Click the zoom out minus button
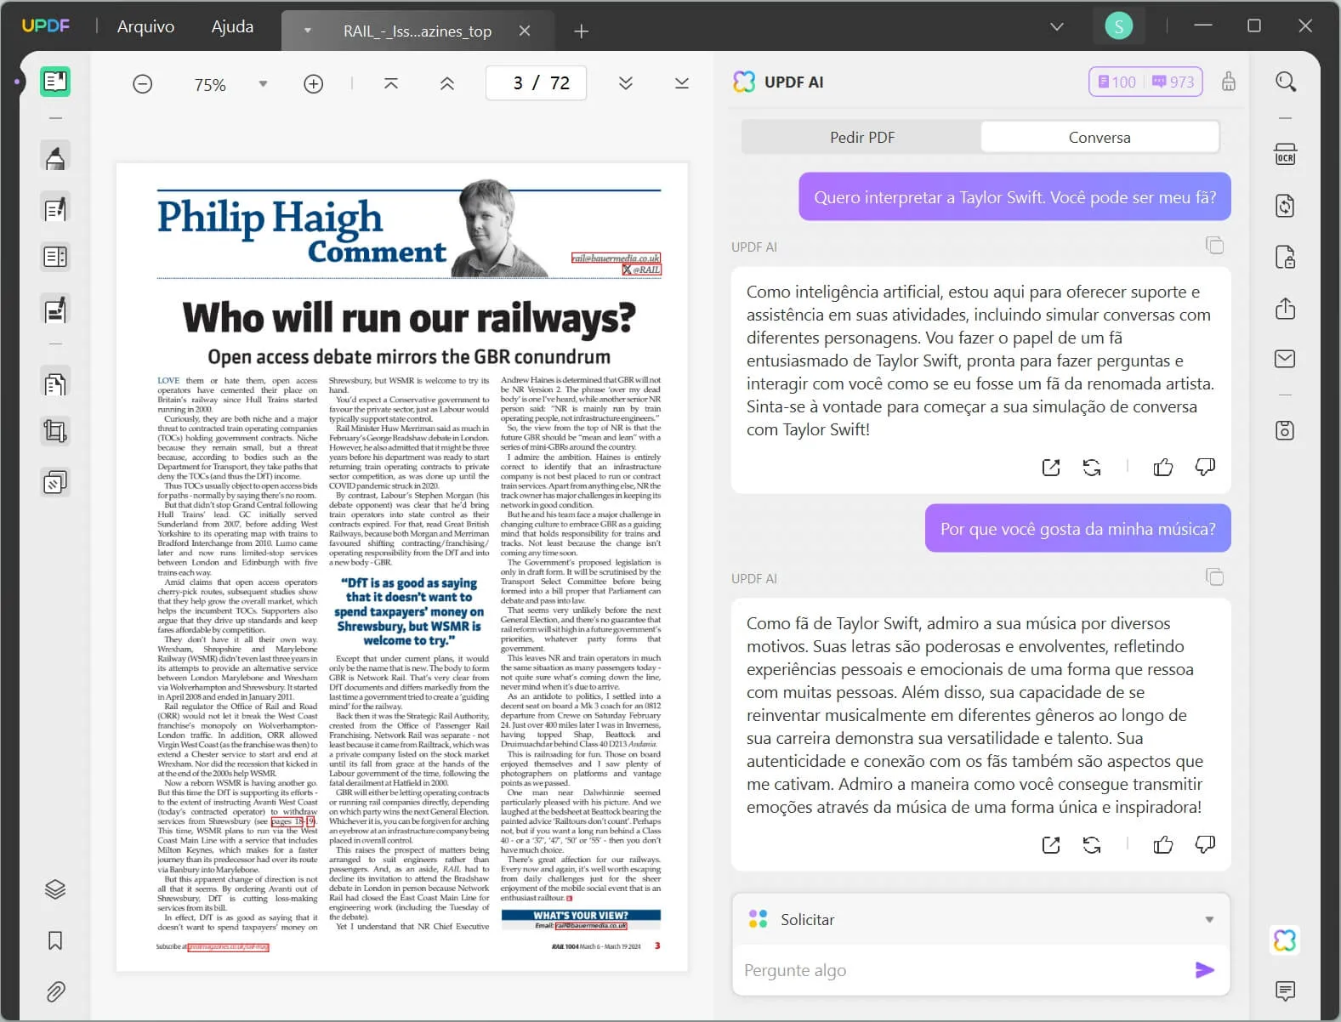This screenshot has width=1341, height=1022. point(143,84)
